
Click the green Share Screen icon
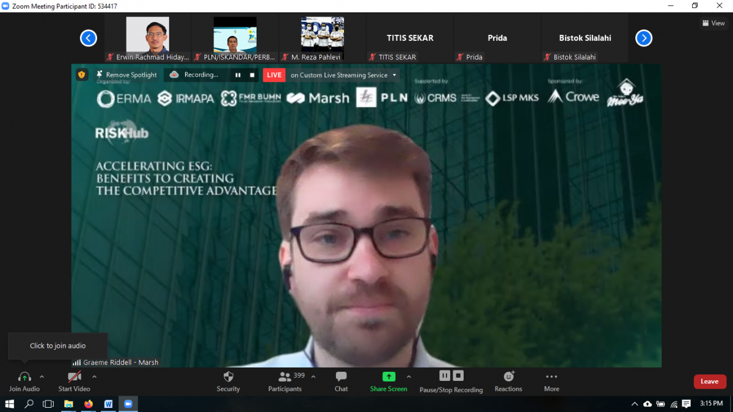coord(388,377)
